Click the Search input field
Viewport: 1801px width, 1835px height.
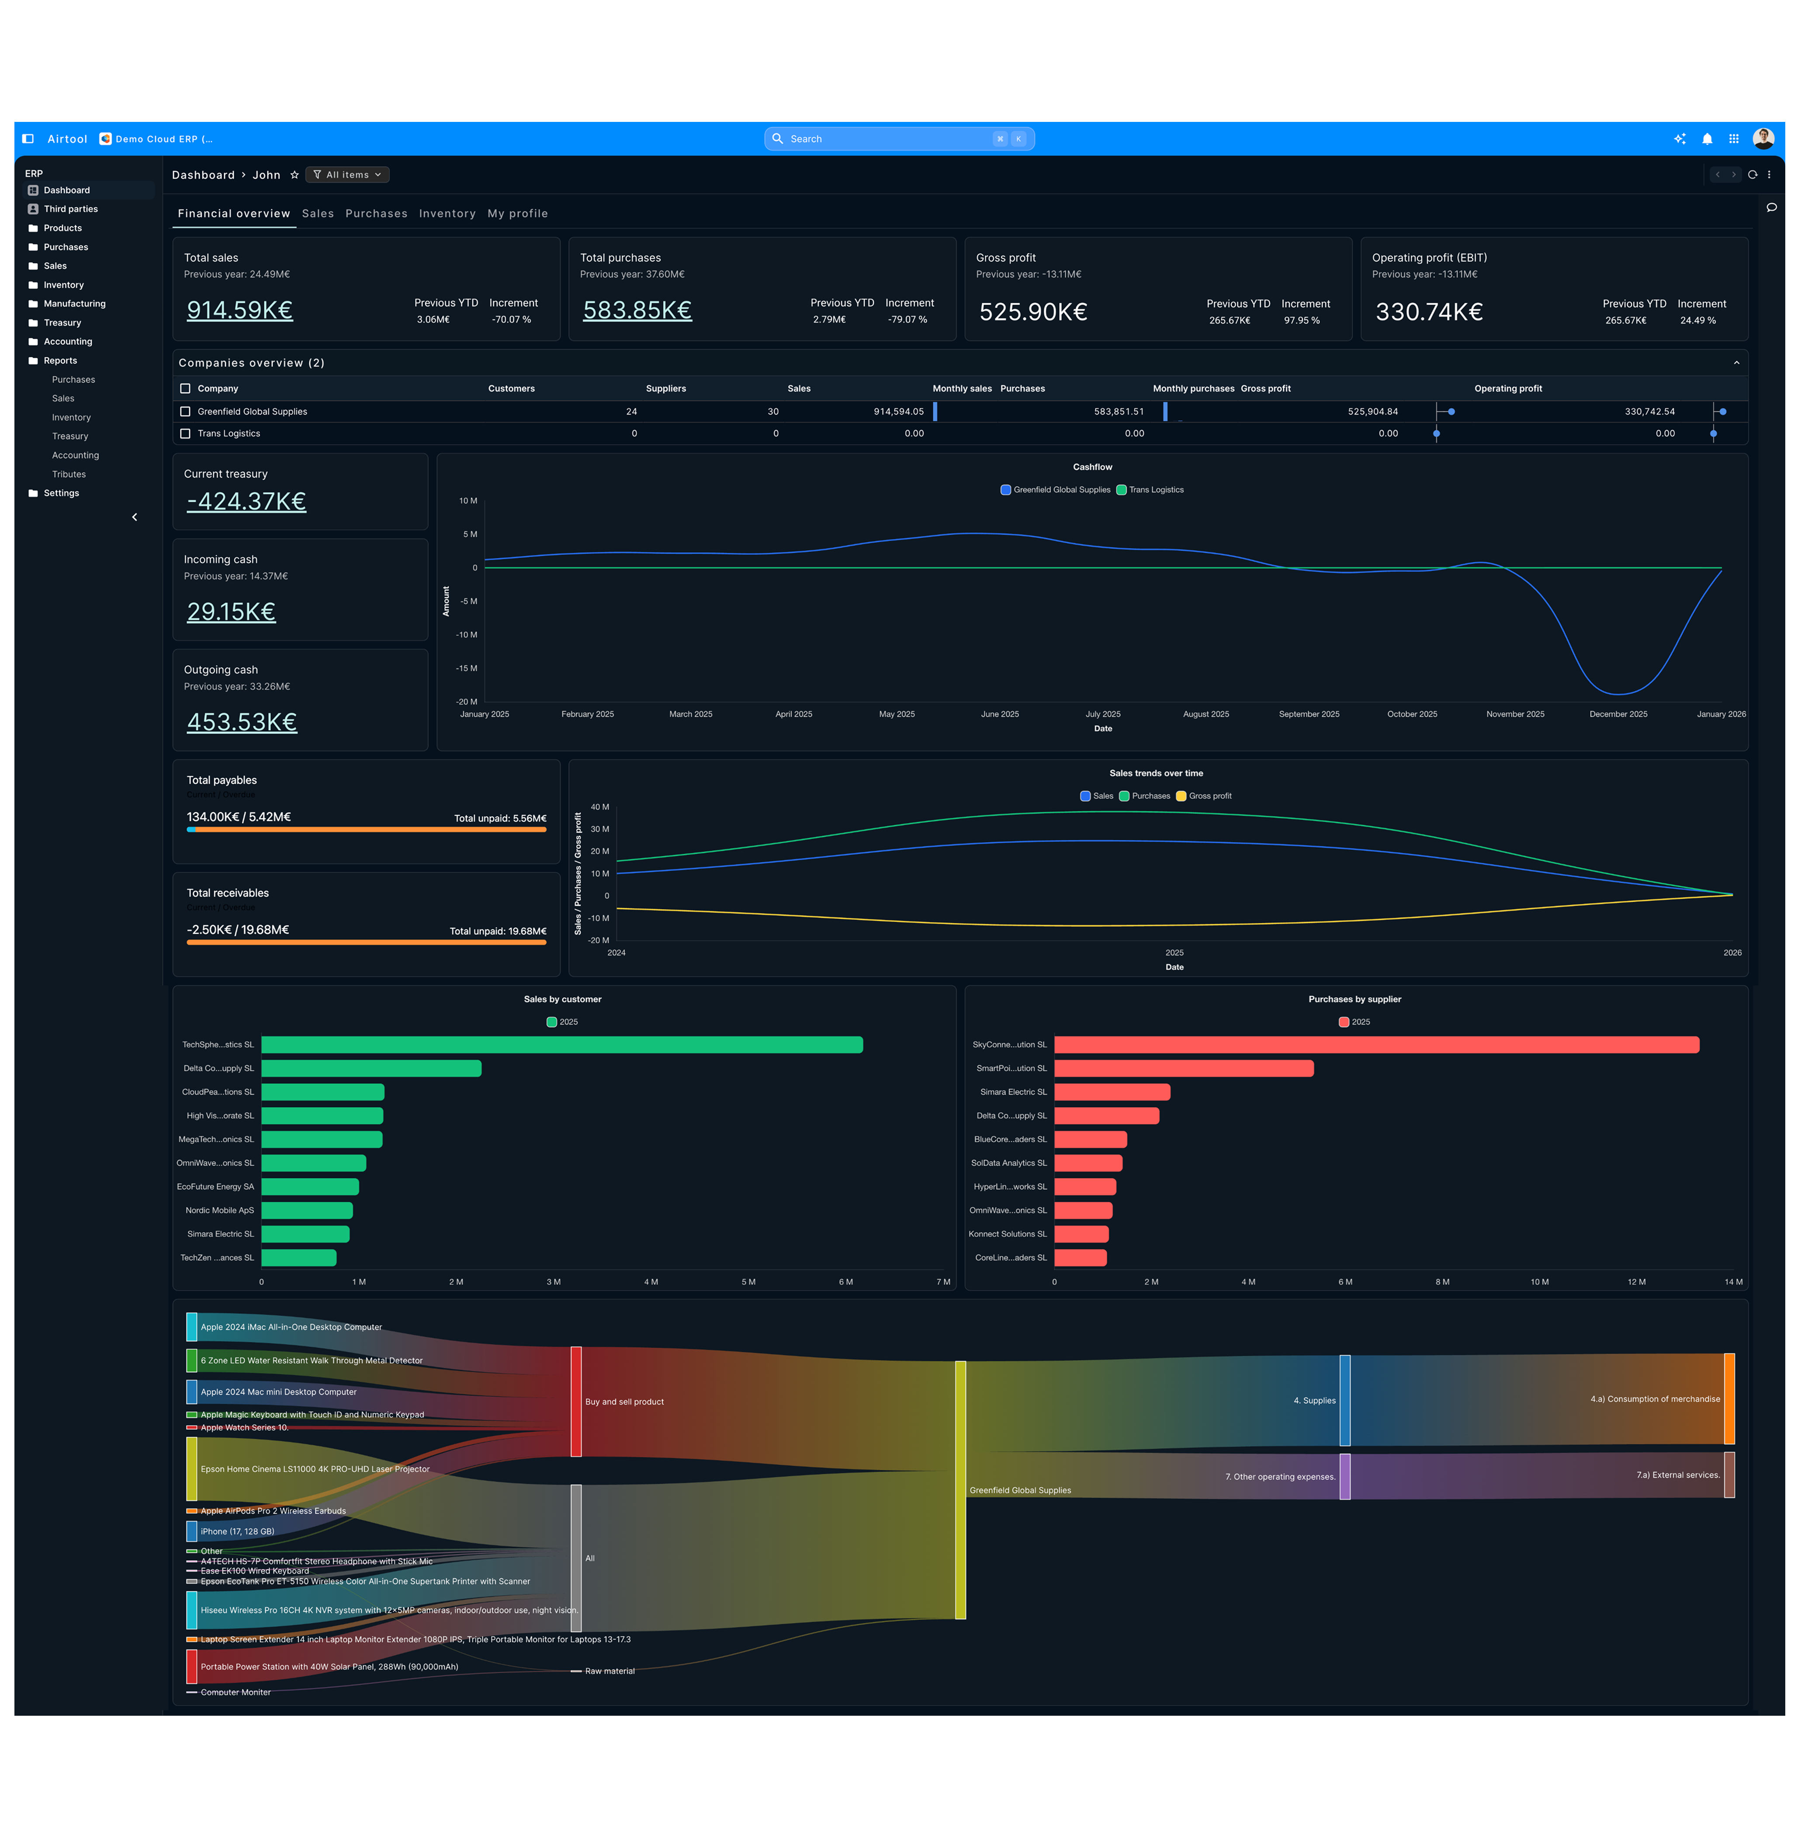pos(889,139)
